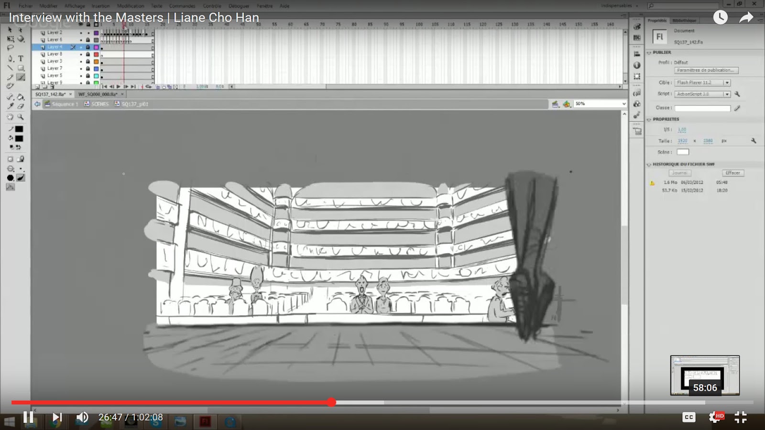Viewport: 765px width, 430px height.
Task: Hide Layer 8 with its eye toggle
Action: (81, 54)
